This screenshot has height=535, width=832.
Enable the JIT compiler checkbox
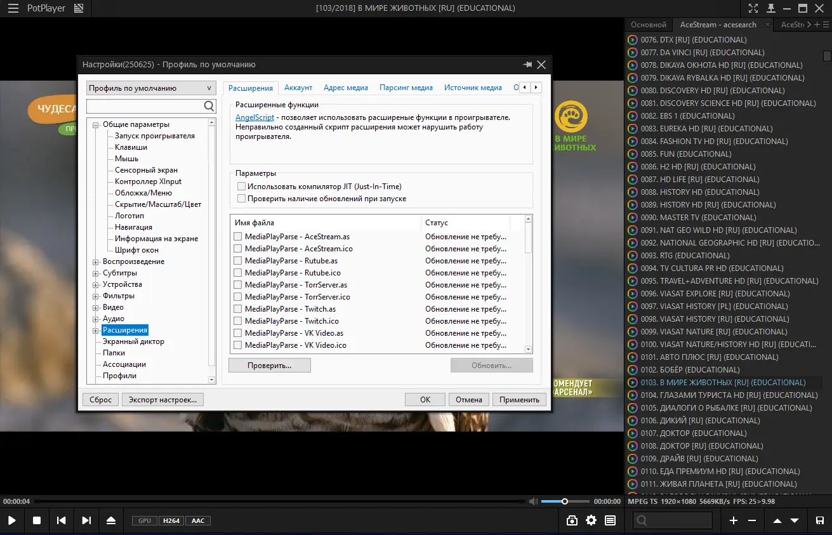[x=241, y=187]
